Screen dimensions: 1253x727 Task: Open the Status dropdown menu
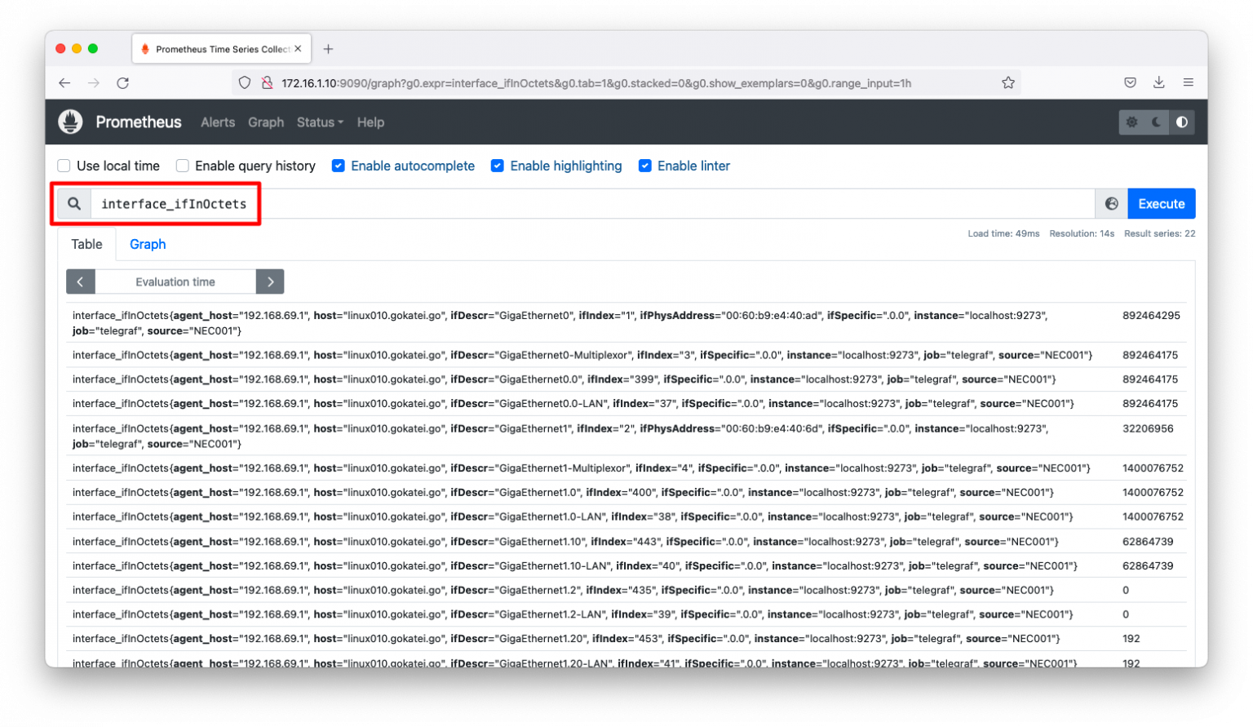point(319,122)
